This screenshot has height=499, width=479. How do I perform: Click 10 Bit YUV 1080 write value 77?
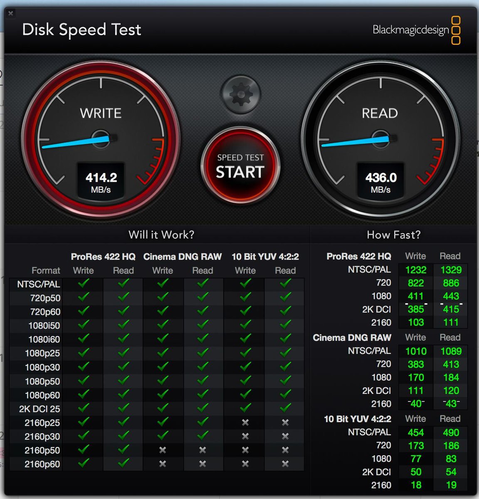(x=416, y=459)
